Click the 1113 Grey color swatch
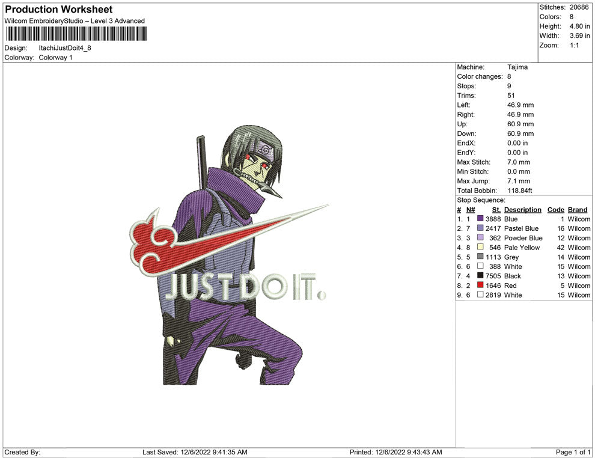 pyautogui.click(x=480, y=257)
